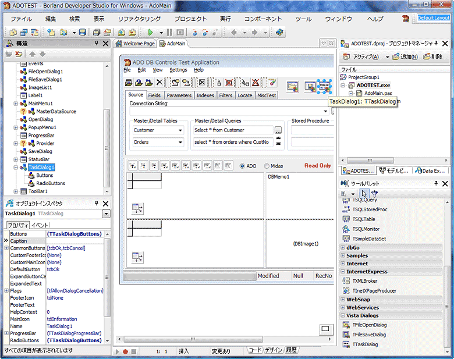Switch to the コード view tab
Image resolution: width=454 pixels, height=359 pixels.
click(x=255, y=350)
